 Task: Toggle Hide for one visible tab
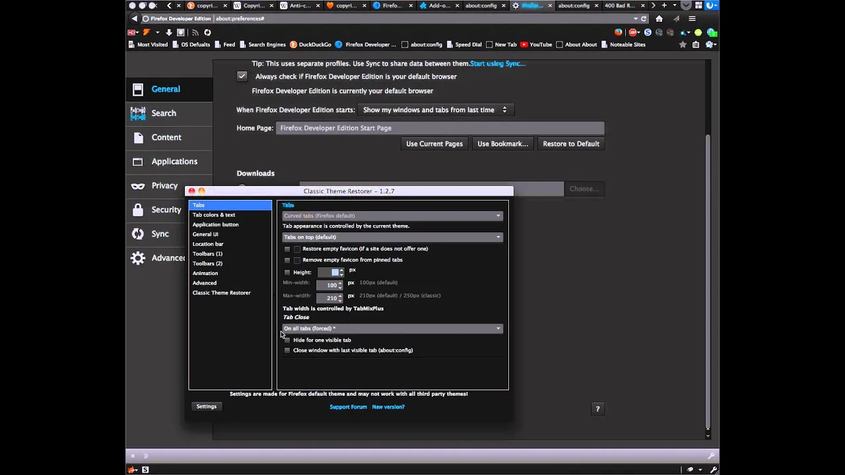287,340
